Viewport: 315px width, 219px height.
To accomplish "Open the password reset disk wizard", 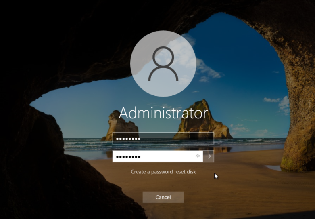I will coord(163,172).
